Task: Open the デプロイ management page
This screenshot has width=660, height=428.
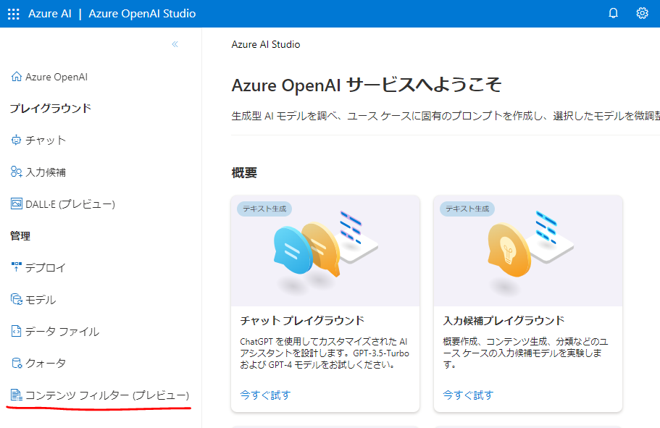Action: click(46, 268)
